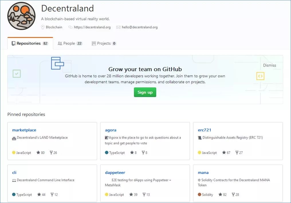This screenshot has height=203, width=291.
Task: Click the star icon on marketplace card
Action: point(38,153)
